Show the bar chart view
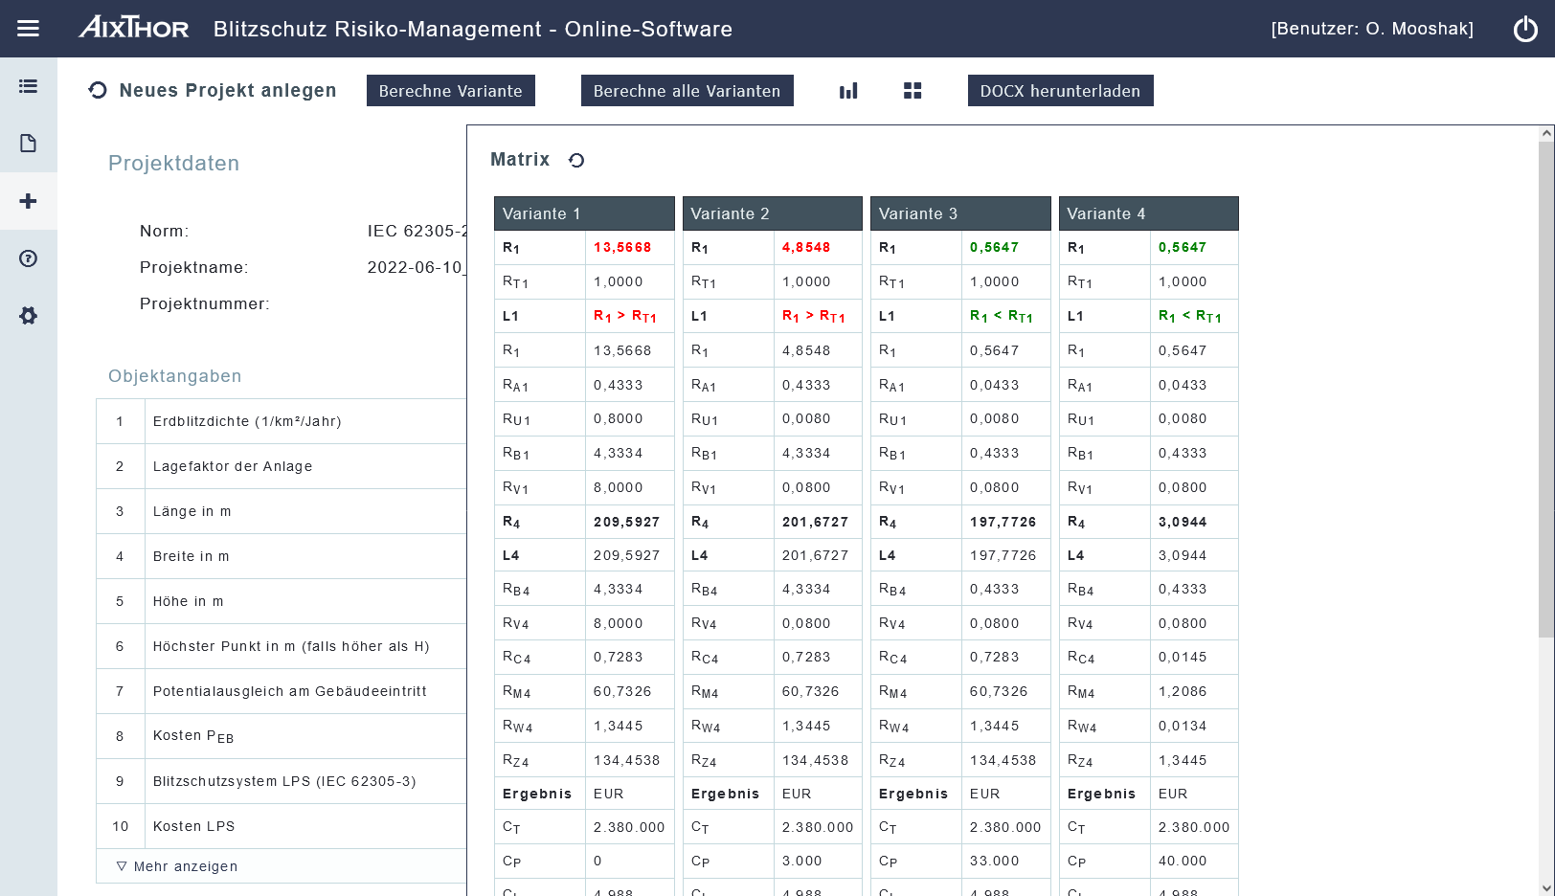1555x896 pixels. pyautogui.click(x=848, y=91)
